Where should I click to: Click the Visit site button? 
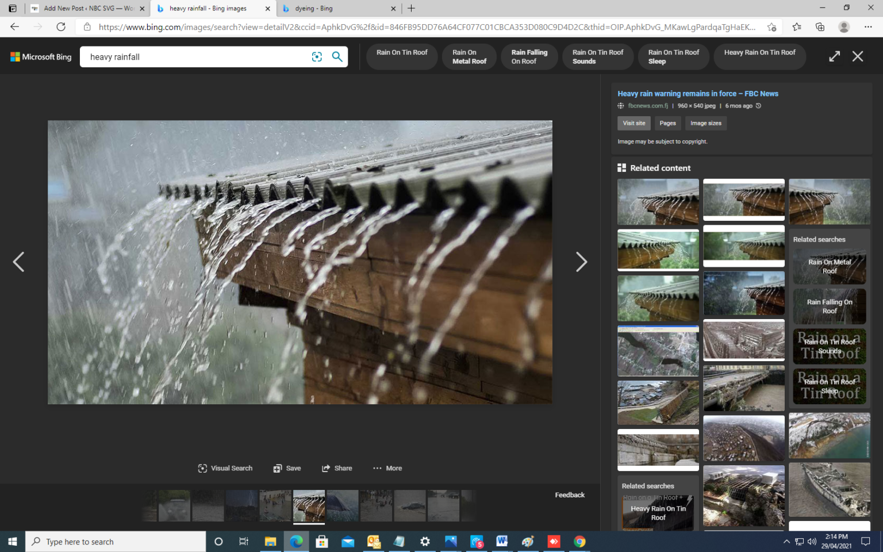634,123
